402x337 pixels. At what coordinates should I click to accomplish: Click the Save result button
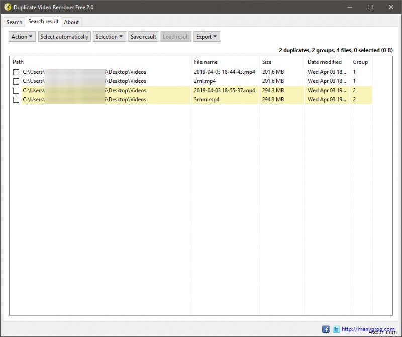click(143, 37)
